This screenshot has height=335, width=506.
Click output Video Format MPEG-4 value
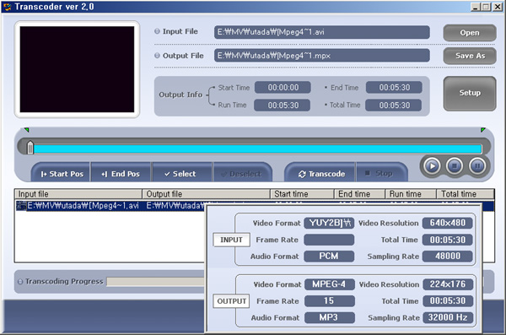point(330,284)
